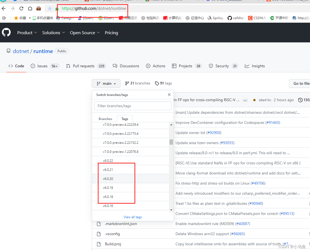This screenshot has height=251, width=310.
Task: Close the Switch branches/tags dialog
Action: pyautogui.click(x=169, y=95)
